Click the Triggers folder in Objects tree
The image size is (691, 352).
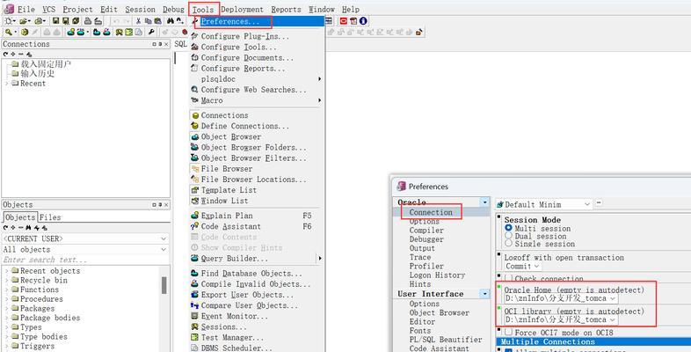(38, 346)
